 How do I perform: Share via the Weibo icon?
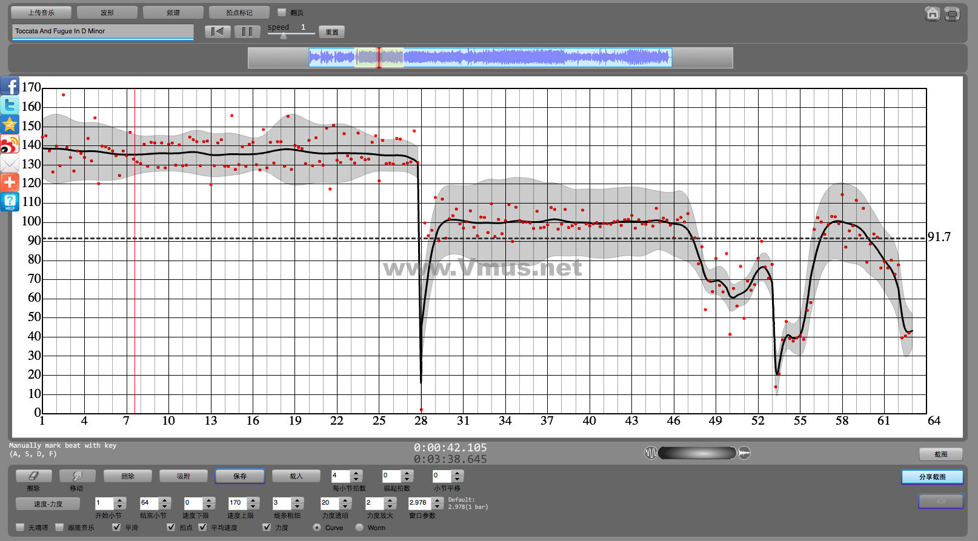(10, 144)
